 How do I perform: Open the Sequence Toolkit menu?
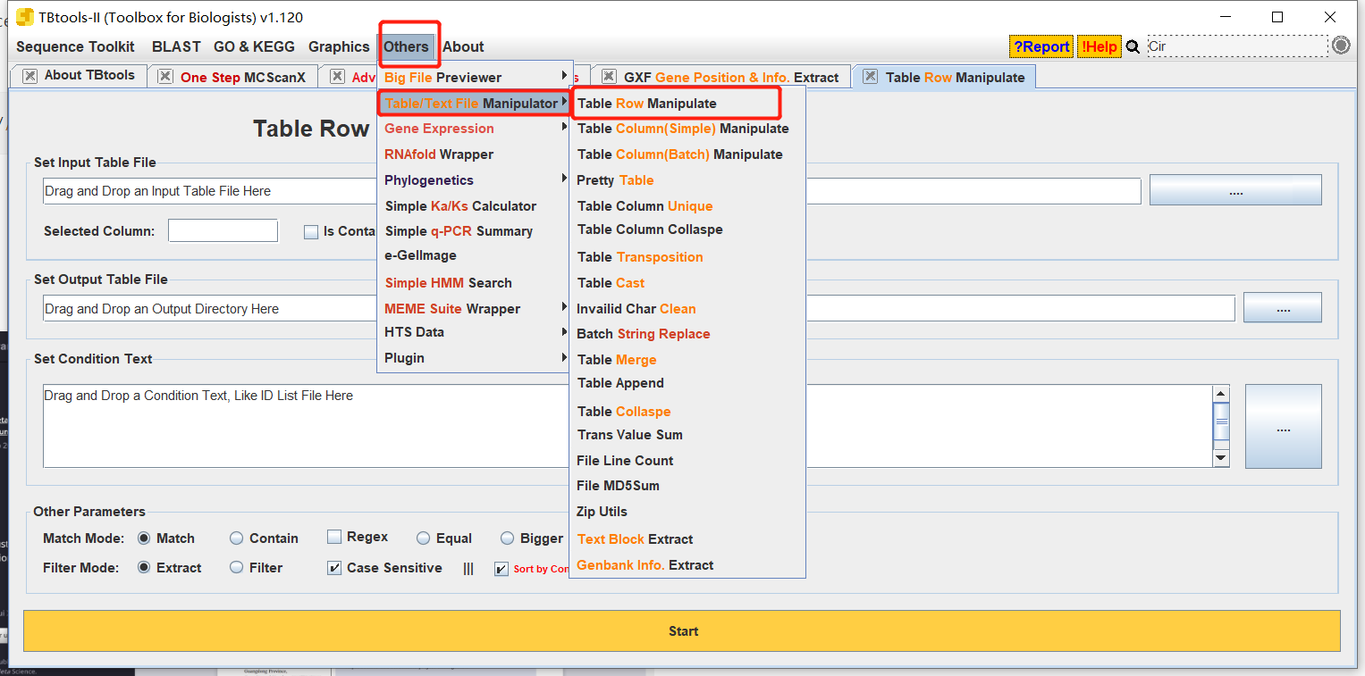(75, 46)
